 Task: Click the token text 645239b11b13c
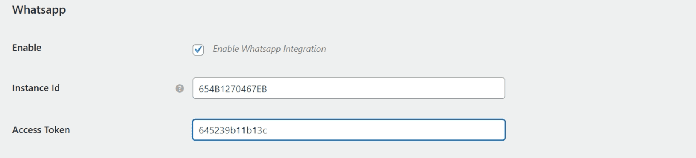233,130
